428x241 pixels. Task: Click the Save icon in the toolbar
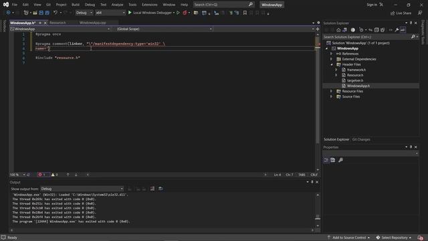pyautogui.click(x=41, y=13)
